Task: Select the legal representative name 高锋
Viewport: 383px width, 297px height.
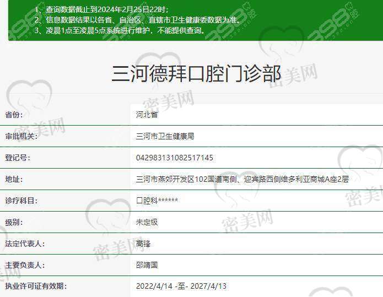Action: pos(143,244)
